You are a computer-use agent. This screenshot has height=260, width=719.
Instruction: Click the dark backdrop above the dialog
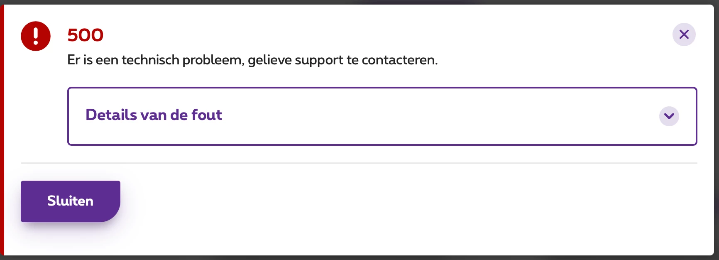click(x=359, y=2)
